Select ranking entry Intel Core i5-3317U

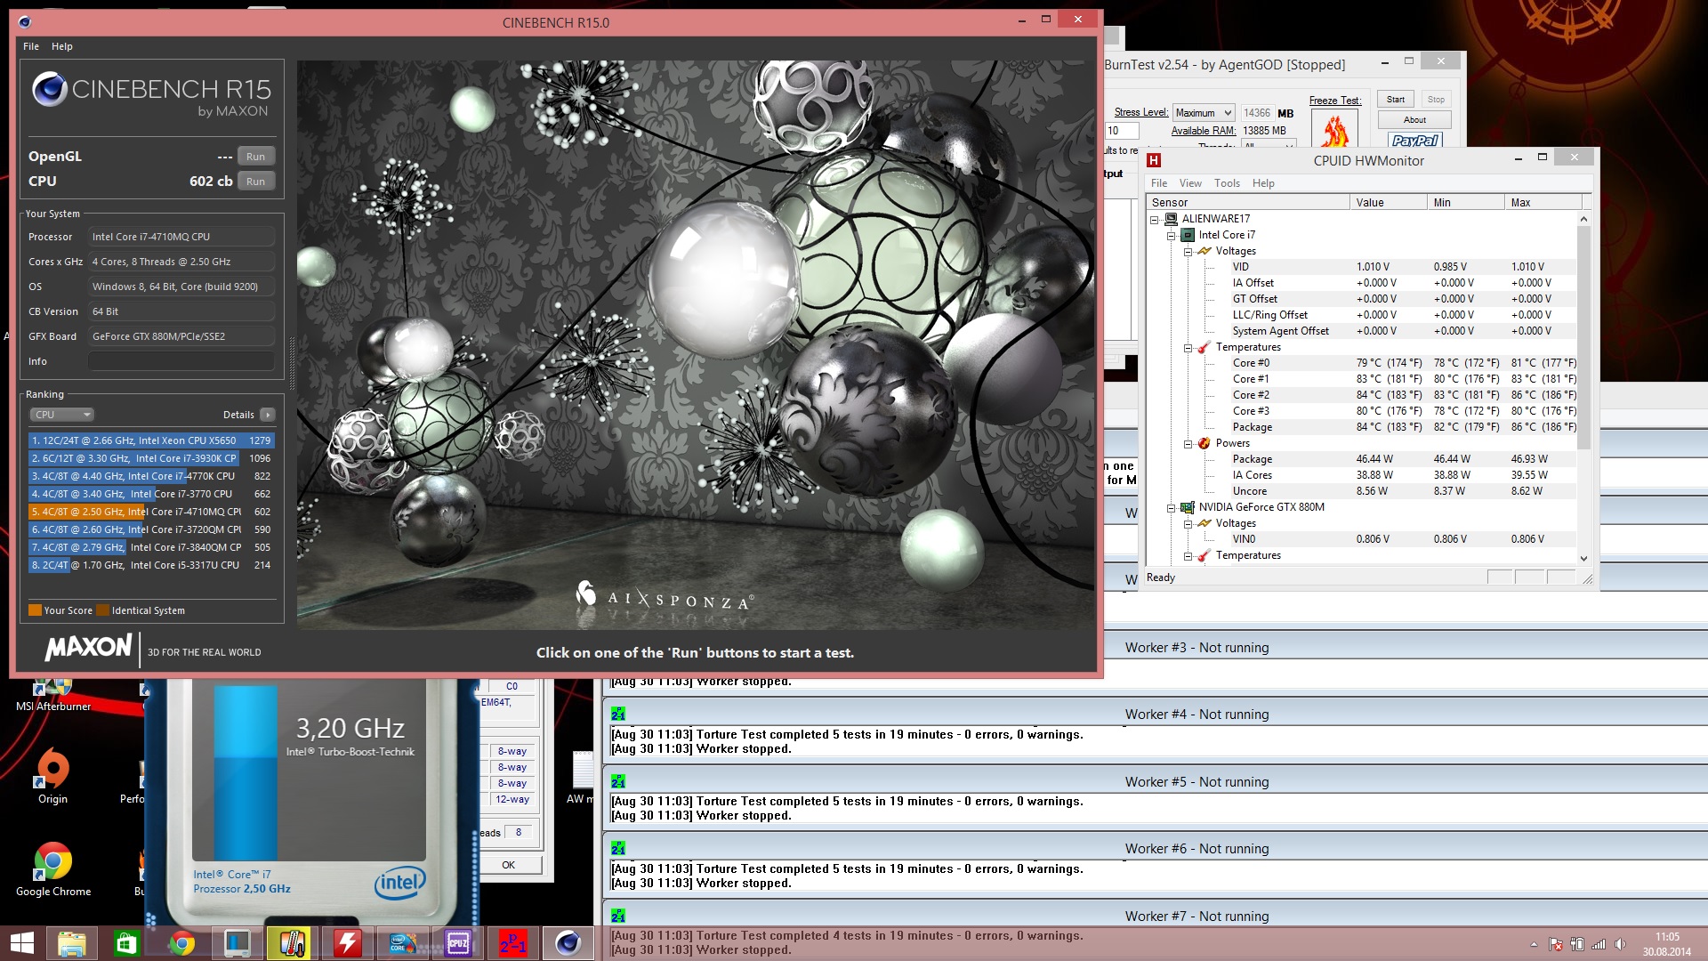(151, 565)
